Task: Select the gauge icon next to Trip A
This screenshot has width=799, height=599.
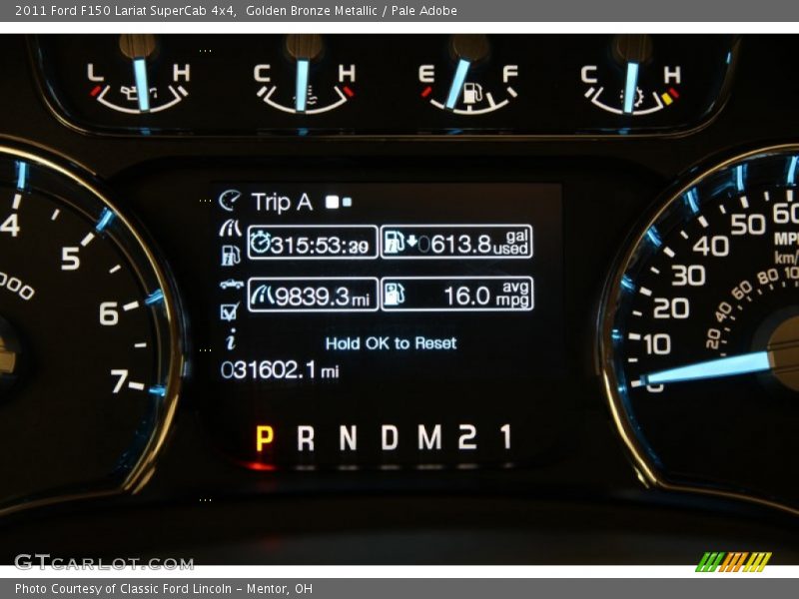Action: click(x=229, y=200)
